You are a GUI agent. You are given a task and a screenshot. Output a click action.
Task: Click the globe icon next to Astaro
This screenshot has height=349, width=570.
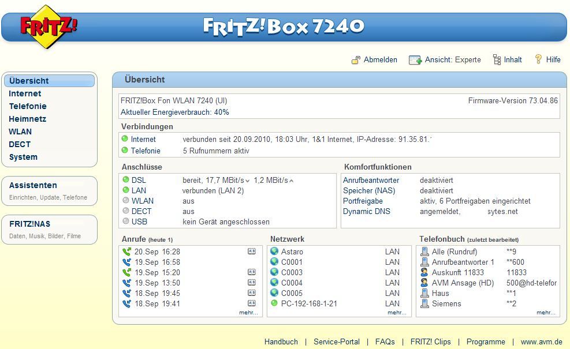[274, 251]
